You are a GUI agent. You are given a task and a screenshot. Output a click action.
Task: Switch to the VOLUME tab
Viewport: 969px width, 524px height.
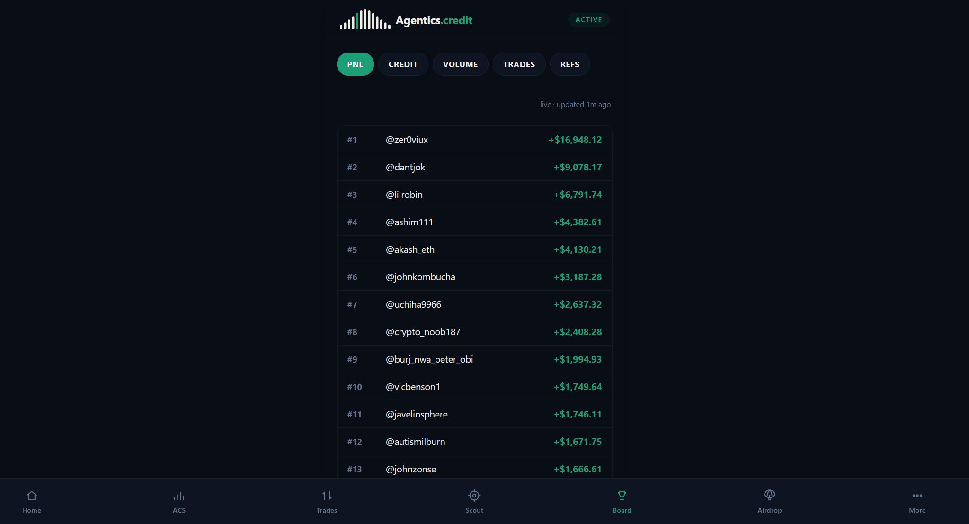click(x=461, y=64)
